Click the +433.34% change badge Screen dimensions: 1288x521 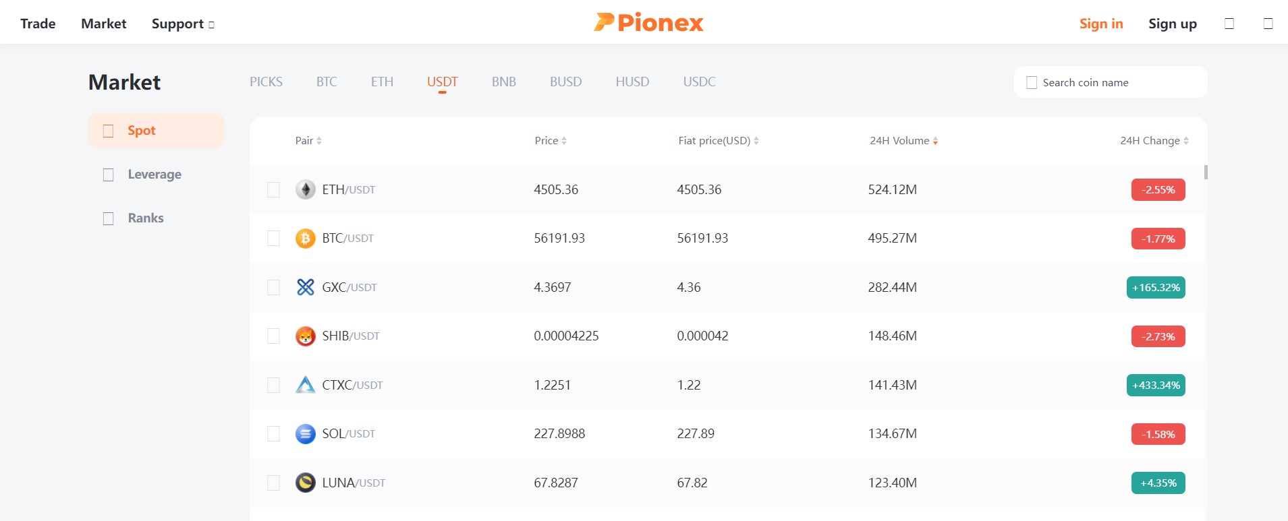[x=1156, y=385]
